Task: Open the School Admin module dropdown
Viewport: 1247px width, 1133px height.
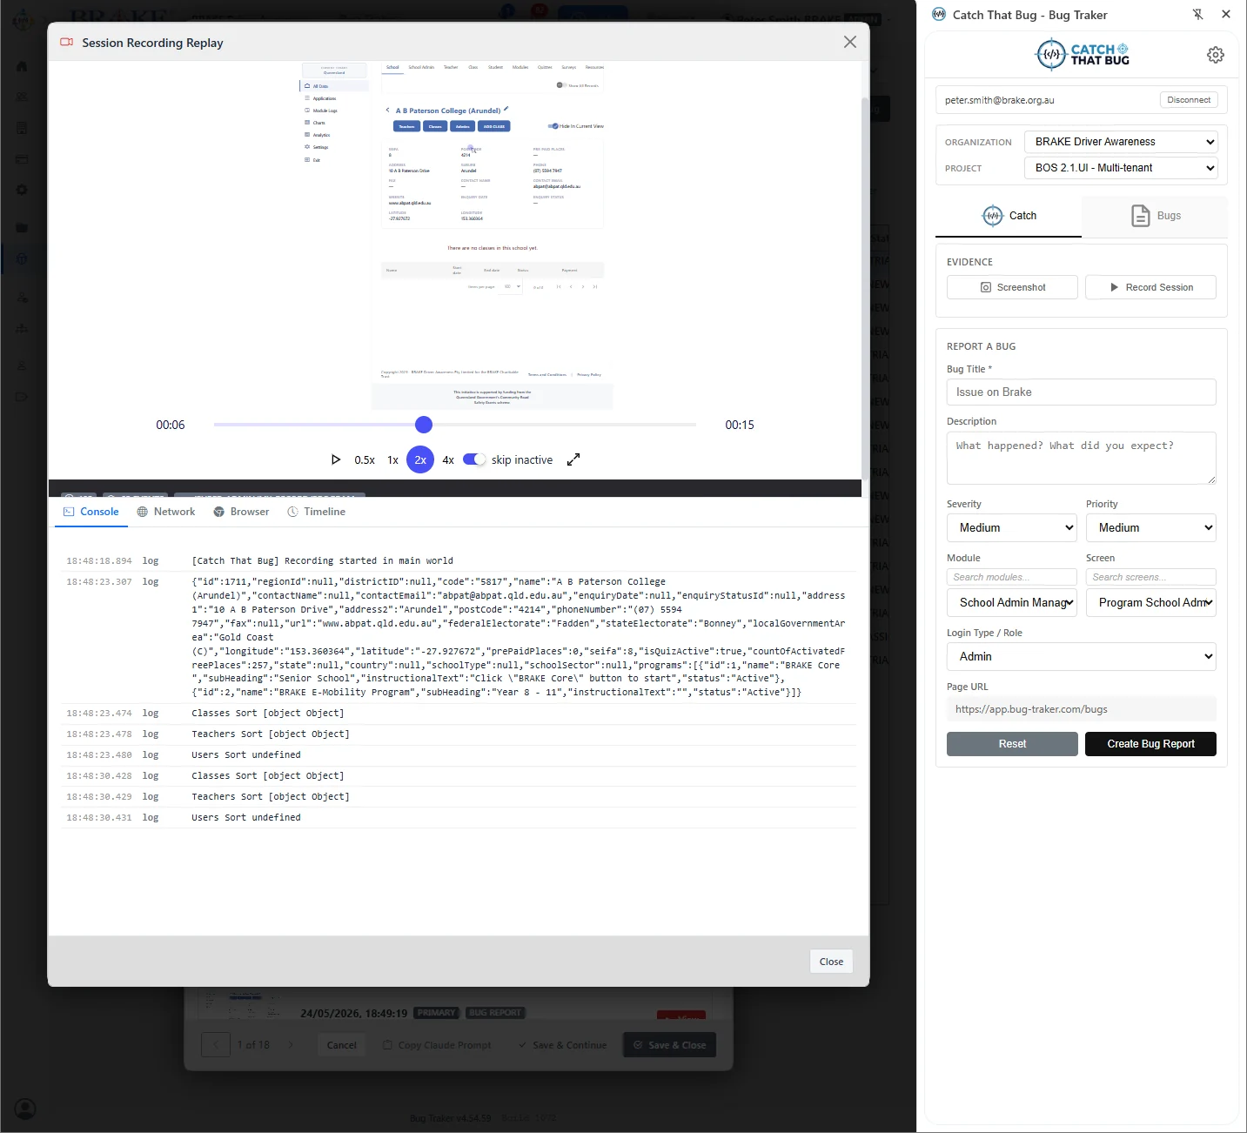Action: pyautogui.click(x=1012, y=602)
